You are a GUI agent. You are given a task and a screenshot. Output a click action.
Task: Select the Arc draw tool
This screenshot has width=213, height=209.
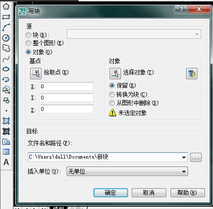[6, 27]
